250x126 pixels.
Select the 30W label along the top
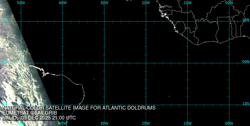[x=104, y=2]
